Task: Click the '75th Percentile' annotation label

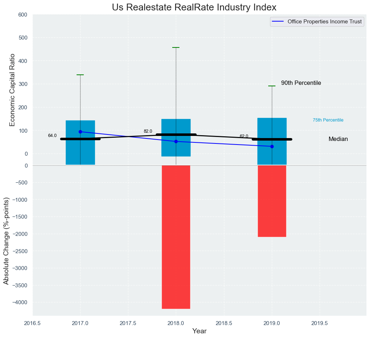Action: tap(328, 120)
